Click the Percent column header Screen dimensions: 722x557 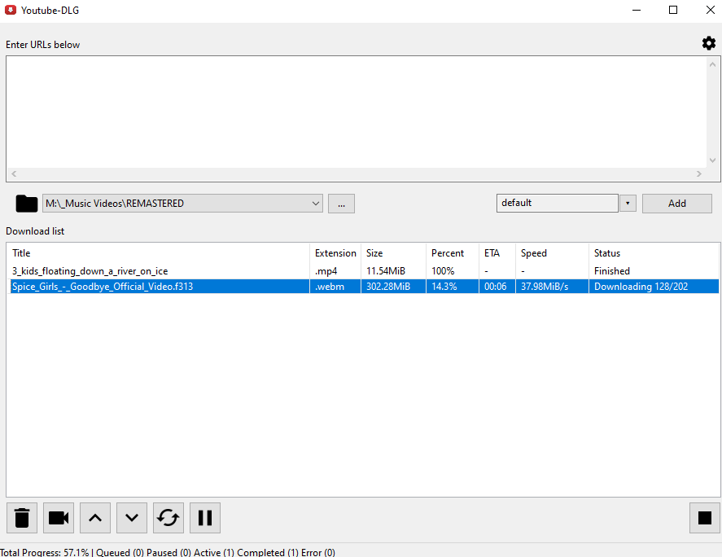[x=453, y=253]
